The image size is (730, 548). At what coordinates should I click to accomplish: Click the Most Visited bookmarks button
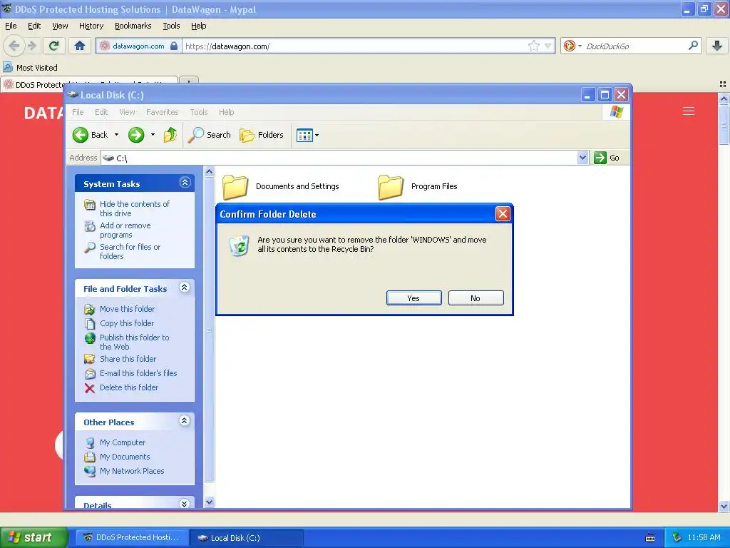pyautogui.click(x=30, y=68)
